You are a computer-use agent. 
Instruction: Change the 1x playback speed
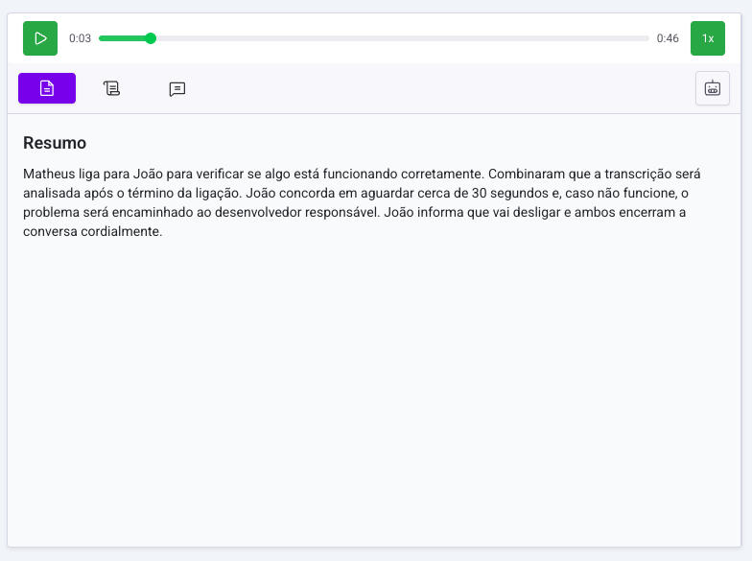point(708,38)
